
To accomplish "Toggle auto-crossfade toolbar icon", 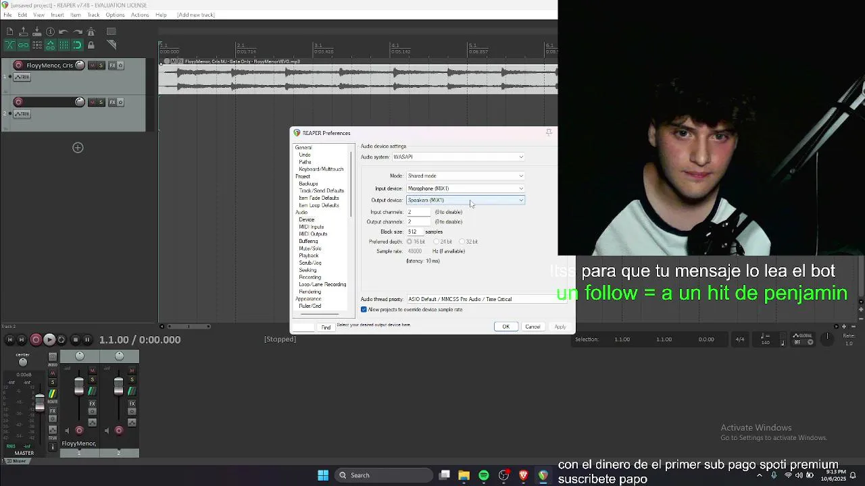I will click(9, 45).
